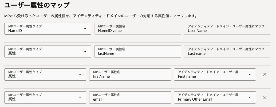The height and width of the screenshot is (107, 276).
Task: Remove the firstName attribute mapping row
Action: pos(265,75)
